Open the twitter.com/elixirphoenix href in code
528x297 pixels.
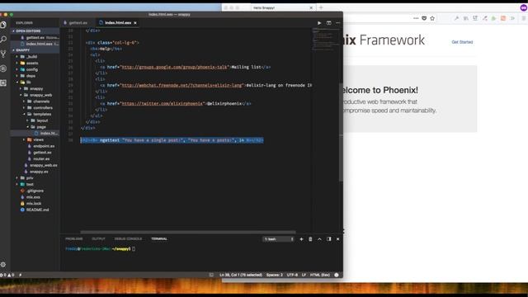tap(163, 103)
